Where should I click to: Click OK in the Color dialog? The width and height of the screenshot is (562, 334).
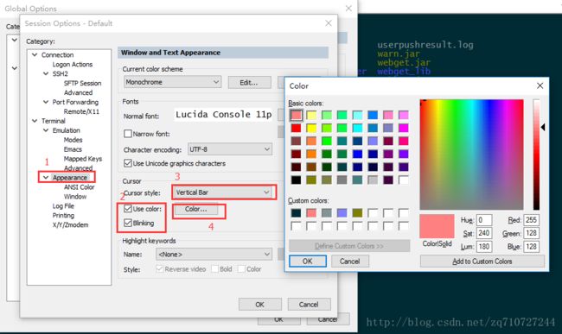pos(308,261)
